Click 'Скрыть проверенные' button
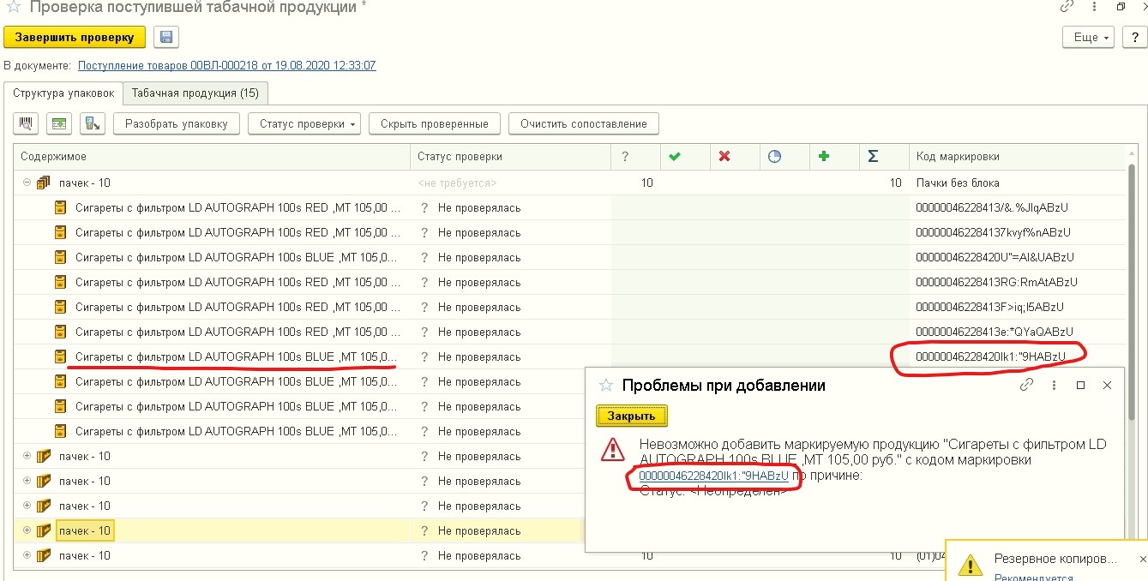Screen dimensions: 1148x581 pos(434,123)
